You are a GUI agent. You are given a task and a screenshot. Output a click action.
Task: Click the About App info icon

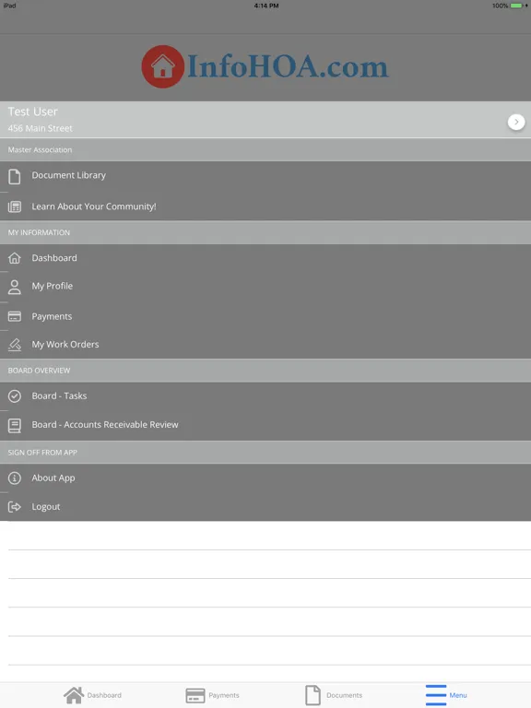(x=15, y=478)
